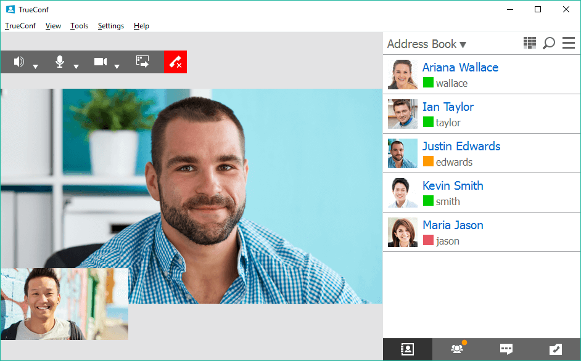581x361 pixels.
Task: Select contact Kevin Smith
Action: tap(482, 193)
